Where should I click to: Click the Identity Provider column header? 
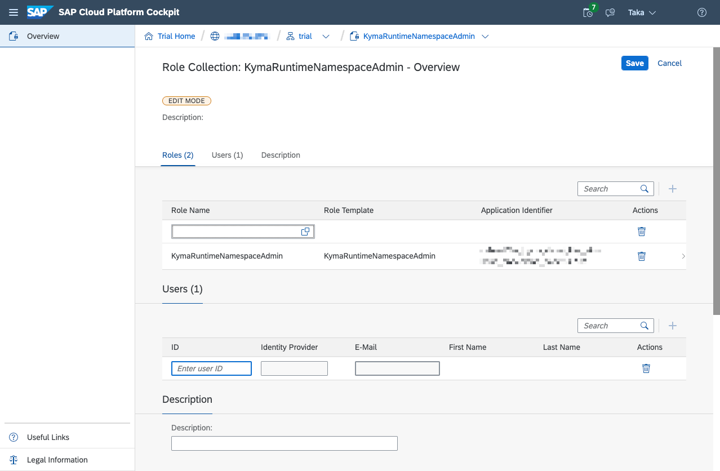[290, 347]
